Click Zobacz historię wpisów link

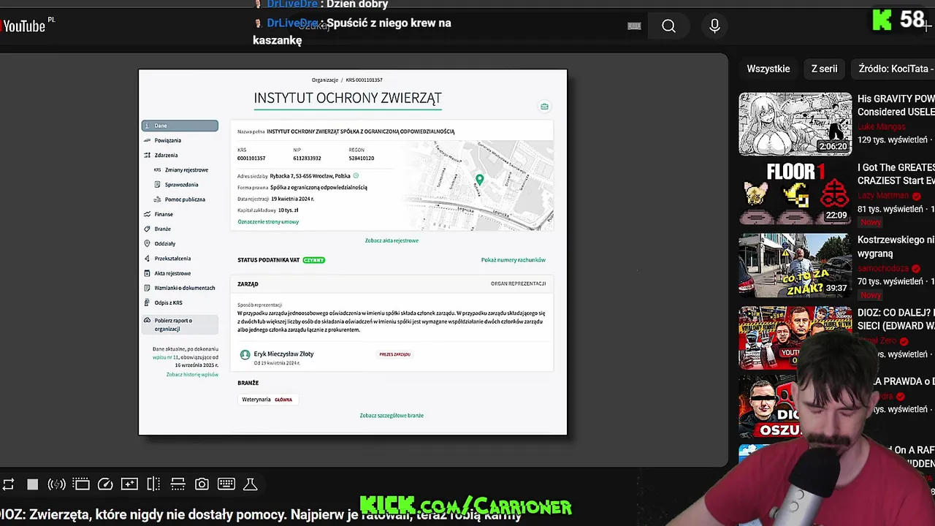click(x=192, y=375)
